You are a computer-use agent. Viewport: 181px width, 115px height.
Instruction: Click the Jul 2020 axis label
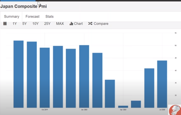coord(162,110)
